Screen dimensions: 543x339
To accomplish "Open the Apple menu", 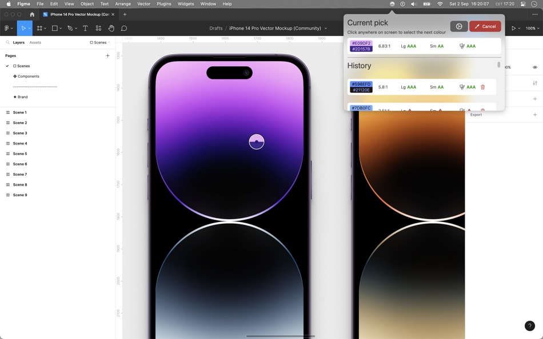I will coord(9,4).
